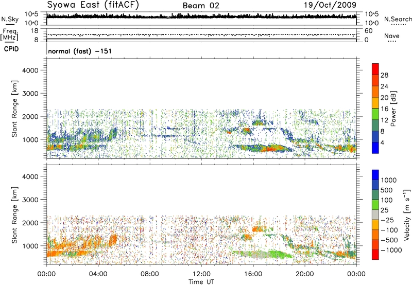
Task: Click the '4' power colorbar tick
Action: tap(382, 142)
